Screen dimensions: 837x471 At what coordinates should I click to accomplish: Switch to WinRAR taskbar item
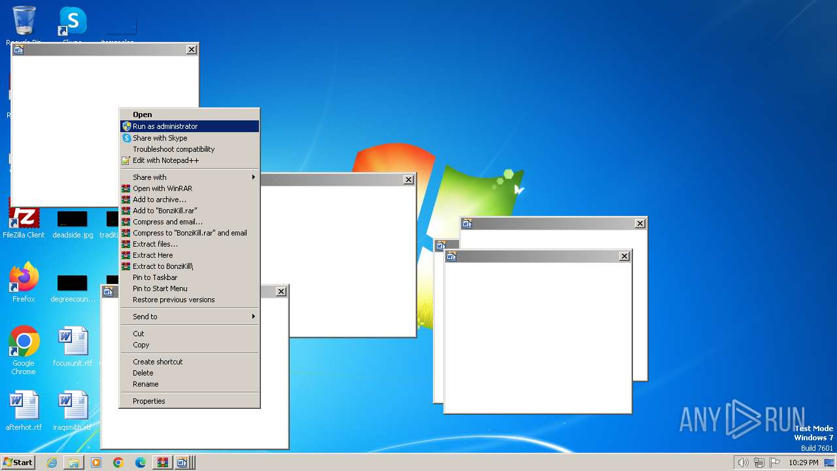click(x=162, y=462)
